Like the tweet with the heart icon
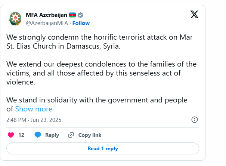 click(11, 135)
